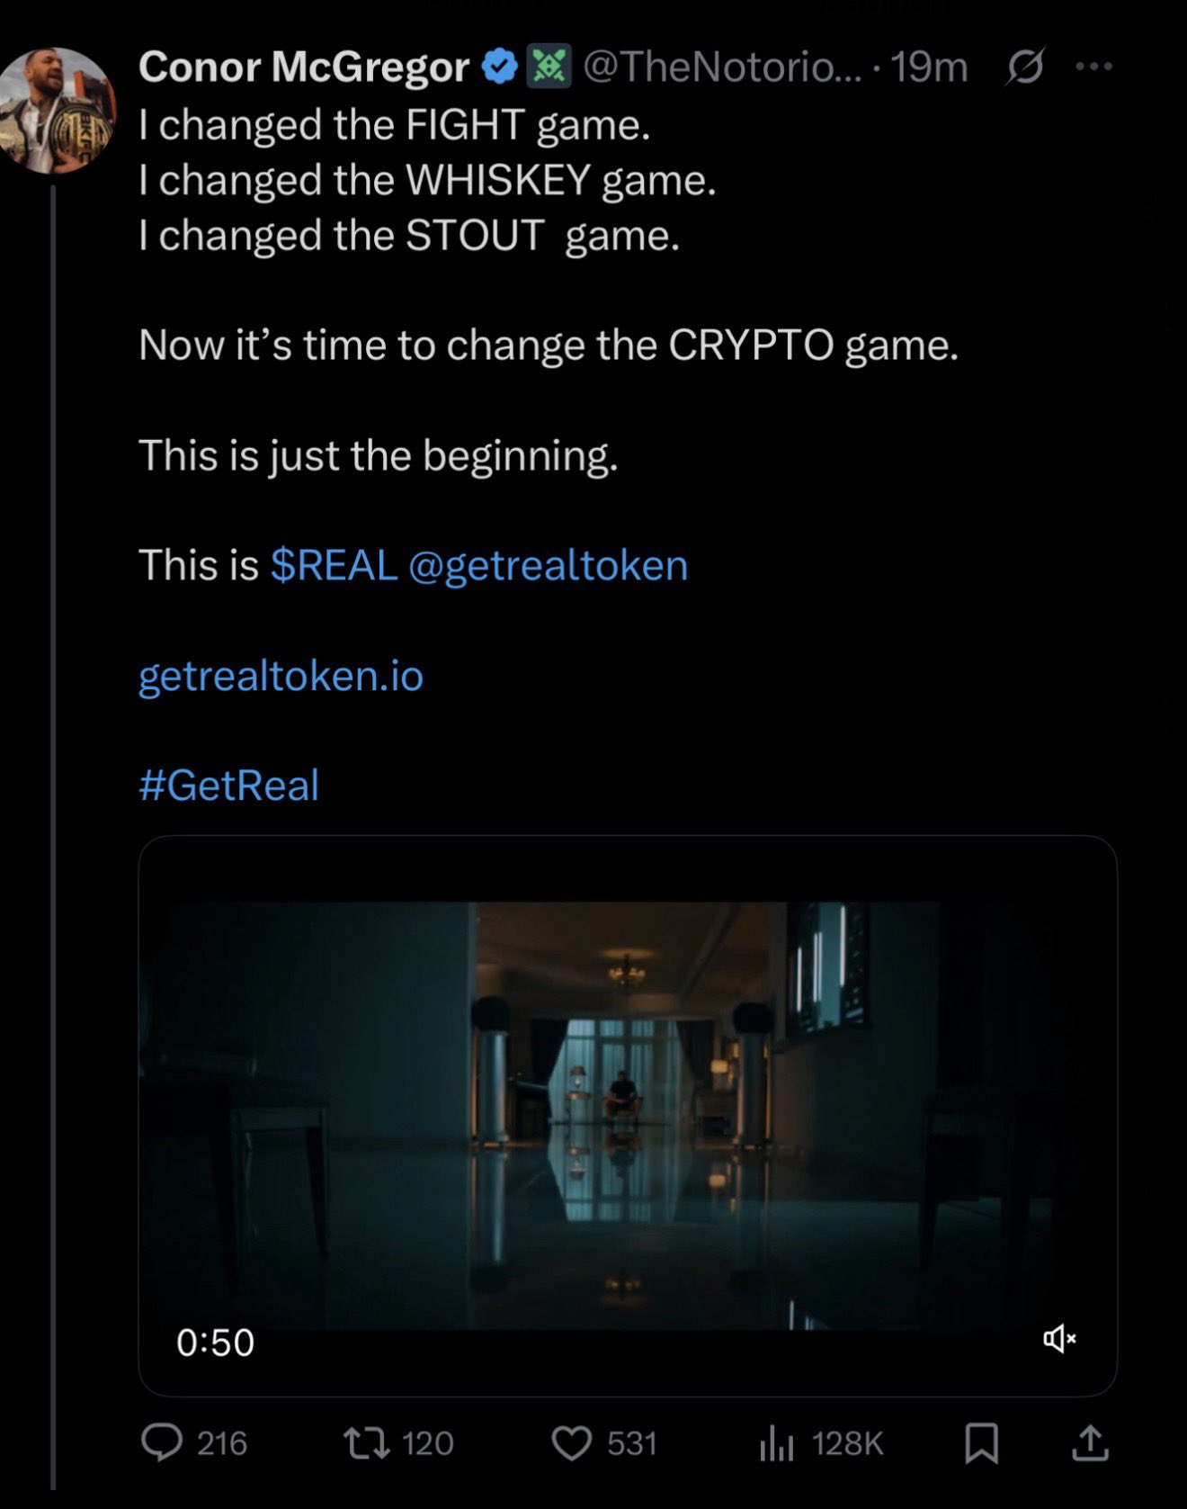Reply to the post via comment icon
The height and width of the screenshot is (1509, 1187).
(x=163, y=1442)
